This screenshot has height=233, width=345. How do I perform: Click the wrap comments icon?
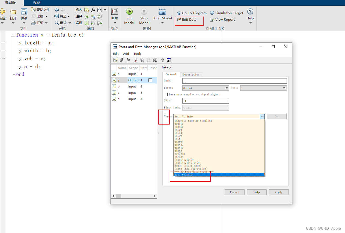pyautogui.click(x=100, y=16)
